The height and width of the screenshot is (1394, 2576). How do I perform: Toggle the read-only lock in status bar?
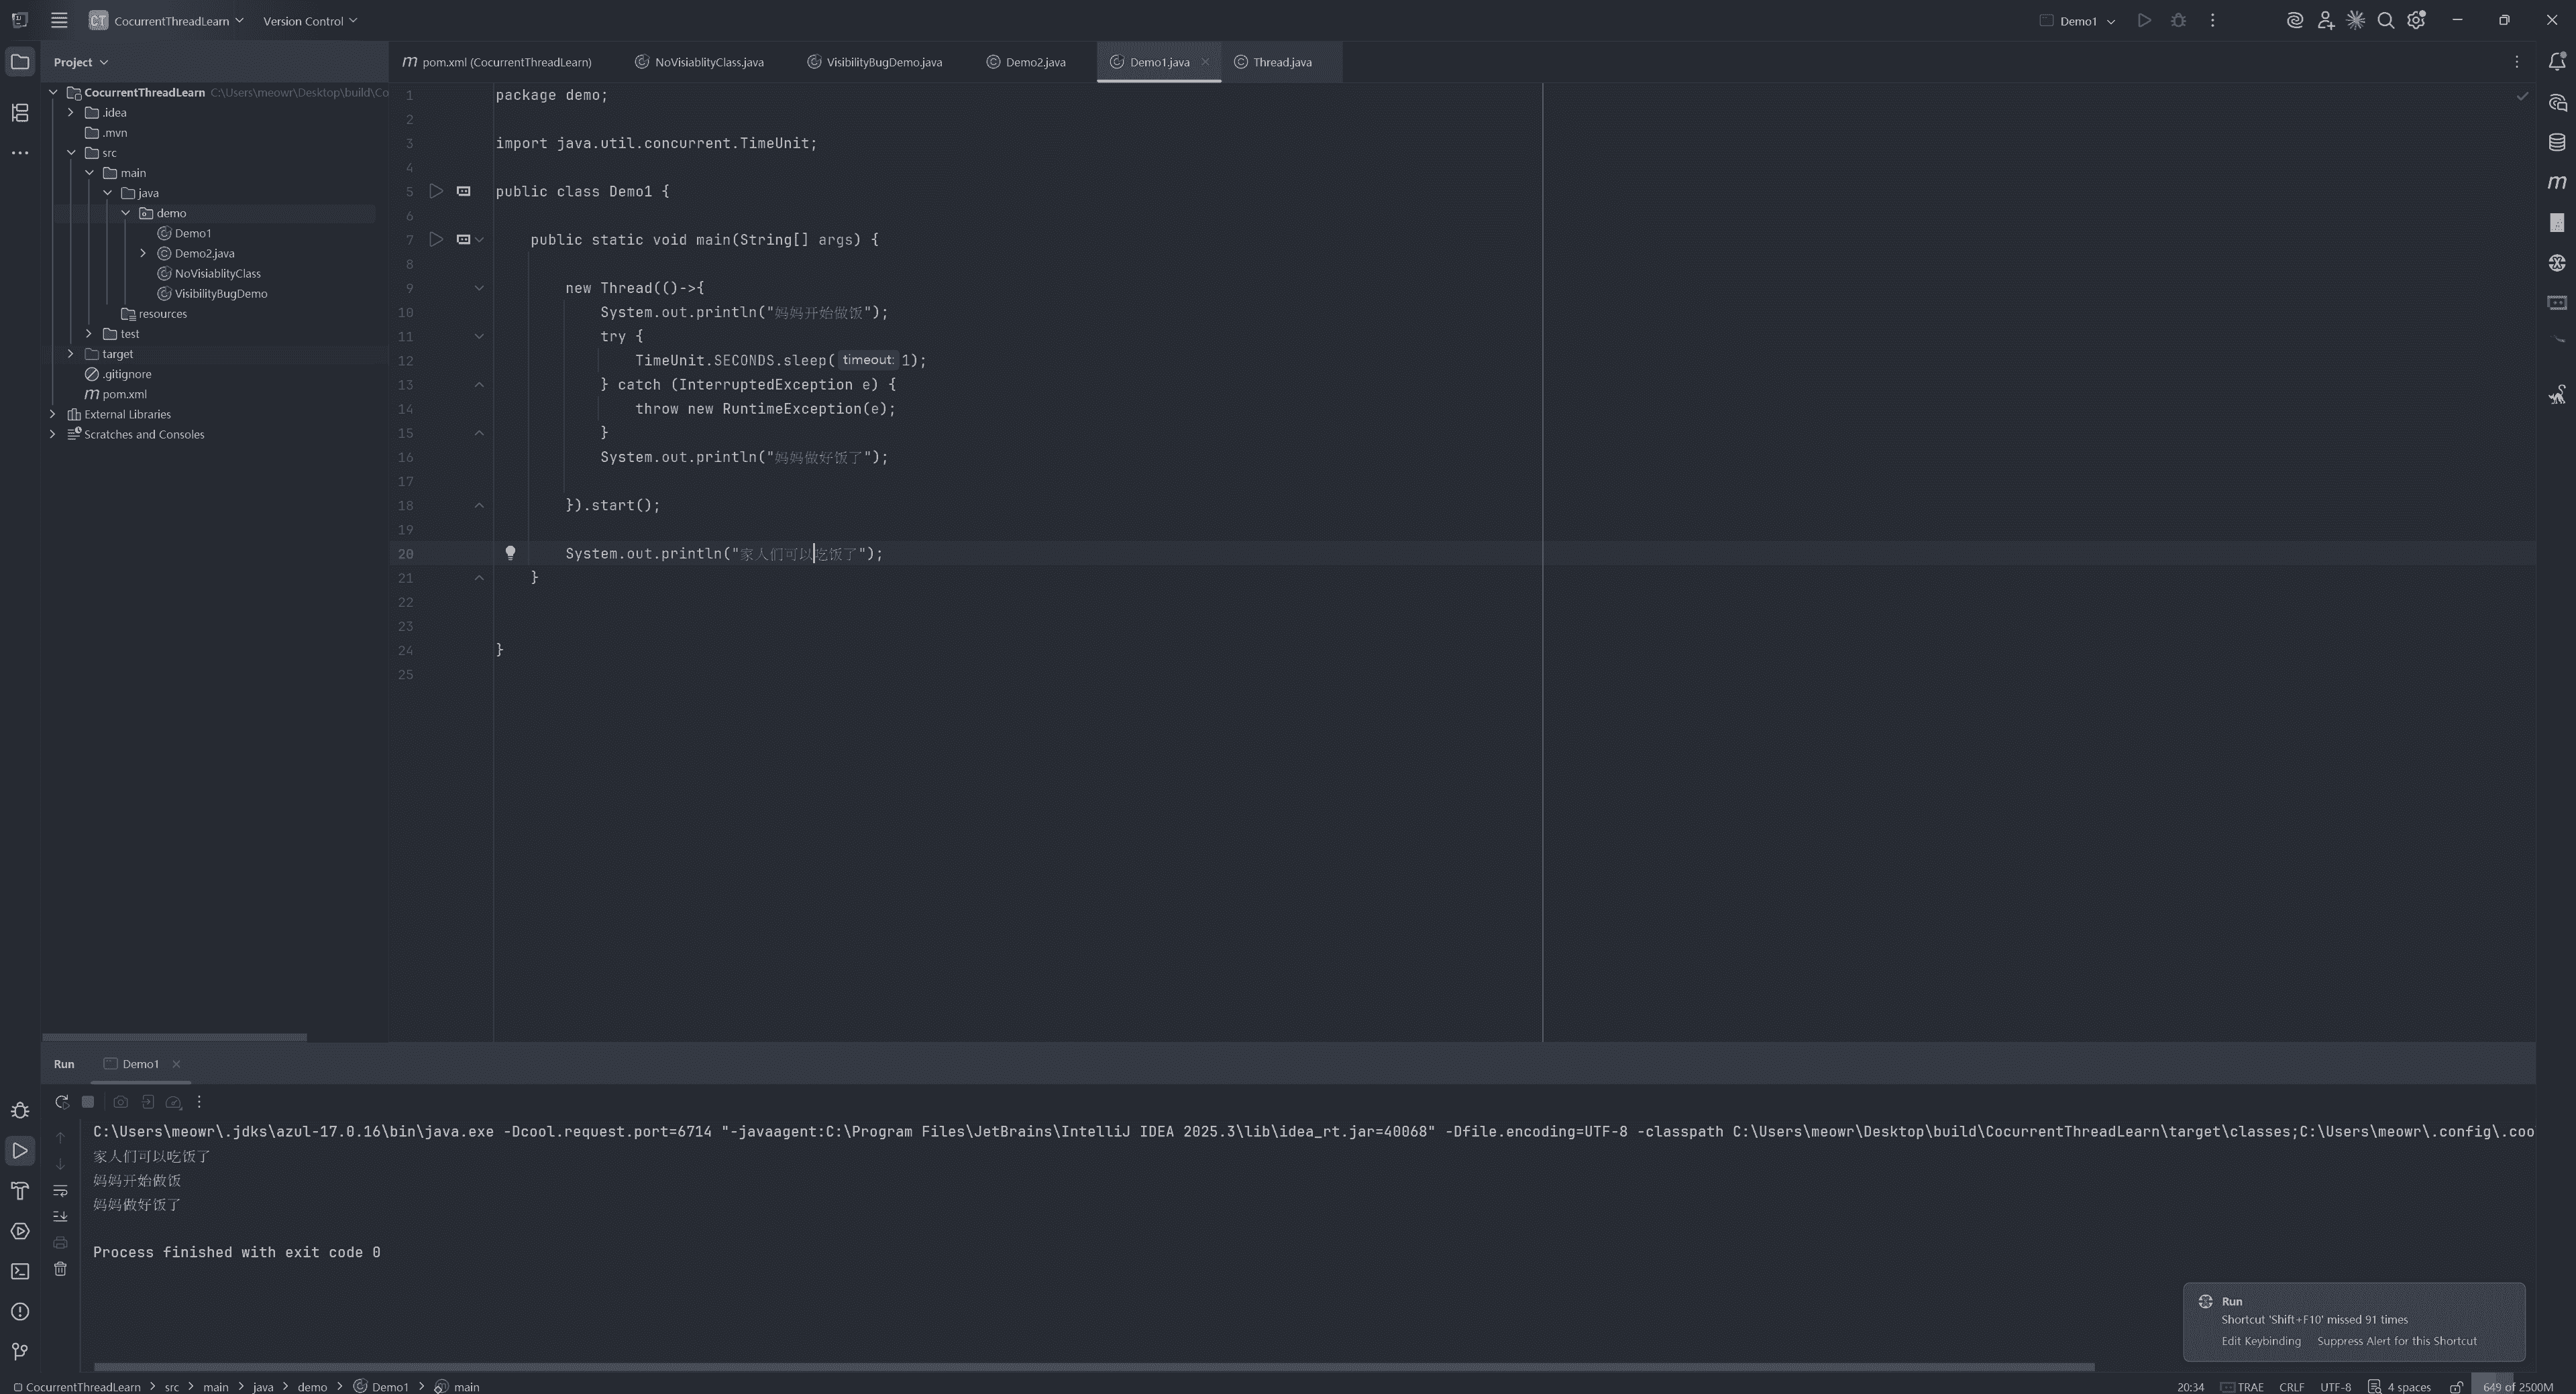[x=2456, y=1386]
